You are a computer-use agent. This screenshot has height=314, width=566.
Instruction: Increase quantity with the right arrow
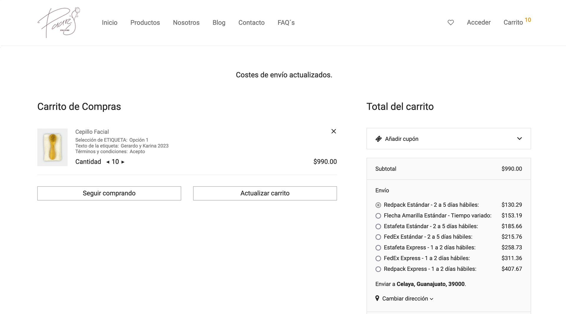(123, 162)
